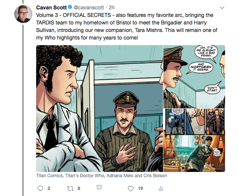The image size is (239, 196).
Task: View the top-right speech bubble comic panel
Action: pyautogui.click(x=194, y=76)
